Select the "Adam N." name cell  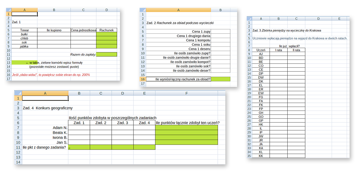point(45,127)
